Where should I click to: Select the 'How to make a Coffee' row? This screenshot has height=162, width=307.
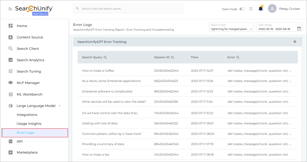[98, 71]
